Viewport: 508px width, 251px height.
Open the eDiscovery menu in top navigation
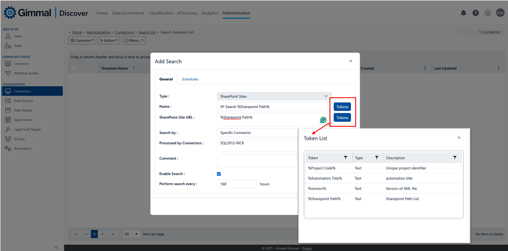point(187,13)
